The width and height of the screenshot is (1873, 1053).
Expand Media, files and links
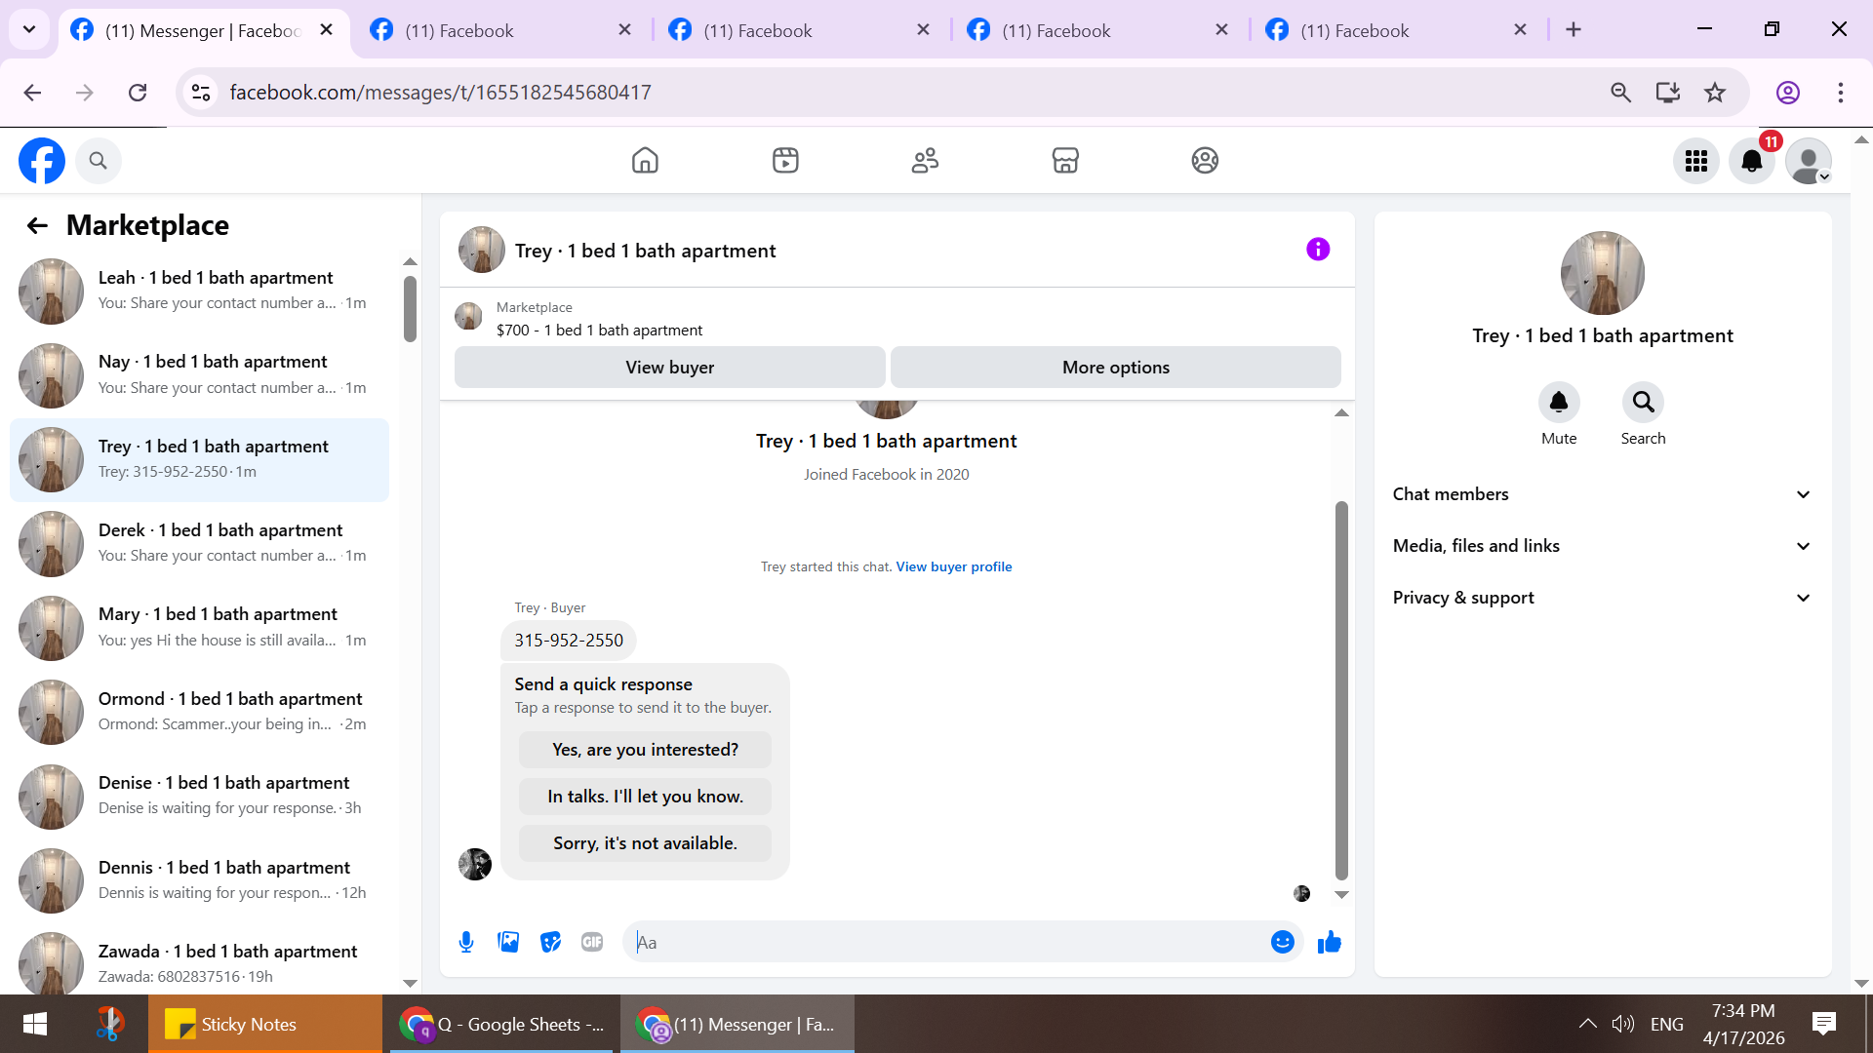[x=1602, y=546]
